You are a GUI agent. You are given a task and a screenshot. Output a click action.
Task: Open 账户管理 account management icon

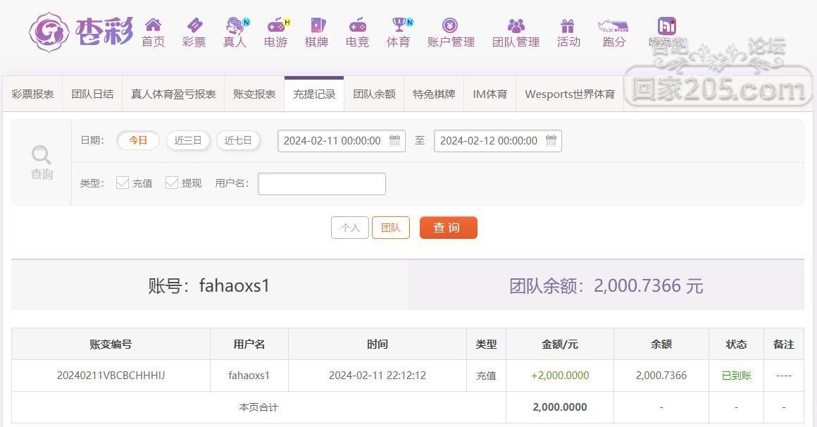450,25
